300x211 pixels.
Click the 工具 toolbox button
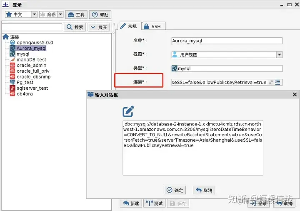click(76, 15)
